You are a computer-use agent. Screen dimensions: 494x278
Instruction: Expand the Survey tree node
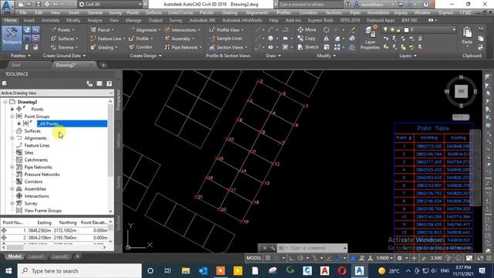point(12,203)
